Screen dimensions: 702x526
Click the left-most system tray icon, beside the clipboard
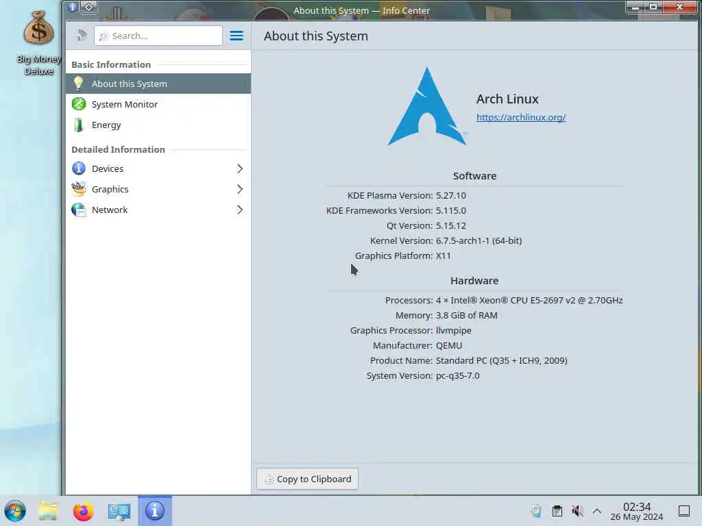536,511
